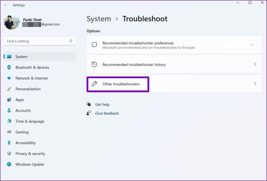Image resolution: width=267 pixels, height=181 pixels.
Task: Select System in the breadcrumb
Action: 99,19
